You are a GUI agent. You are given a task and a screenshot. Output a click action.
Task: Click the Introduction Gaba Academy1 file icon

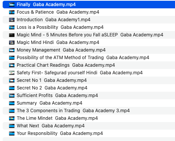click(x=12, y=20)
